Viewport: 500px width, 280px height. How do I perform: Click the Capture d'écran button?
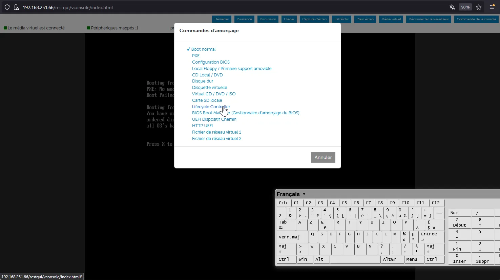click(x=314, y=19)
